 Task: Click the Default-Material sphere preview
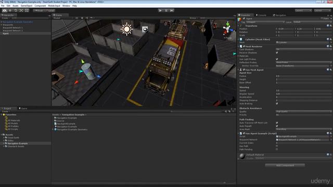tap(242, 156)
